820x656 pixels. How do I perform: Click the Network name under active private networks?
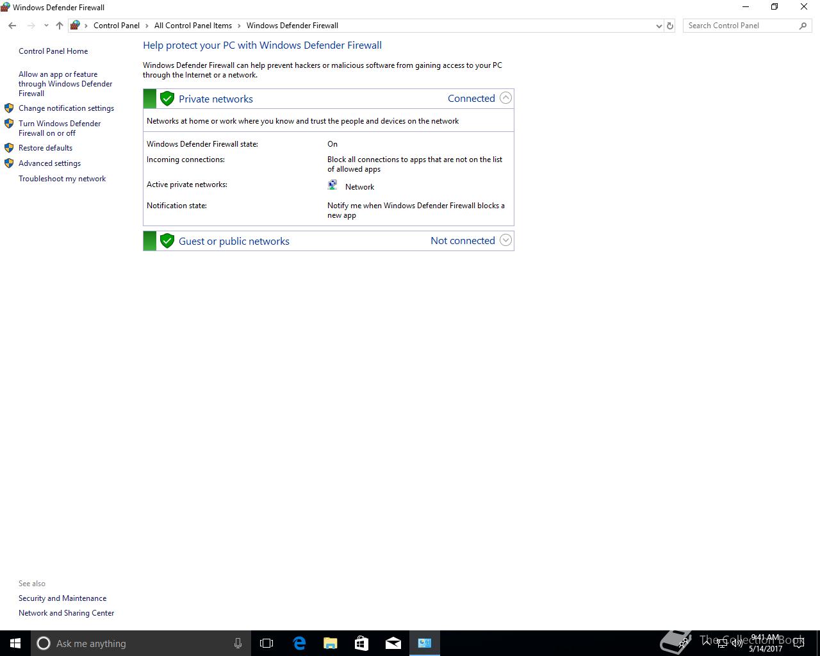pyautogui.click(x=359, y=187)
